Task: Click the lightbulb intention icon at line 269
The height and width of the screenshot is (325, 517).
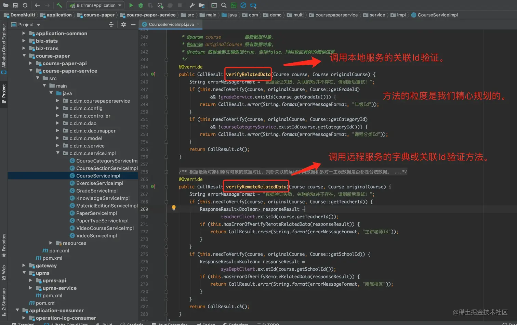Action: (174, 208)
